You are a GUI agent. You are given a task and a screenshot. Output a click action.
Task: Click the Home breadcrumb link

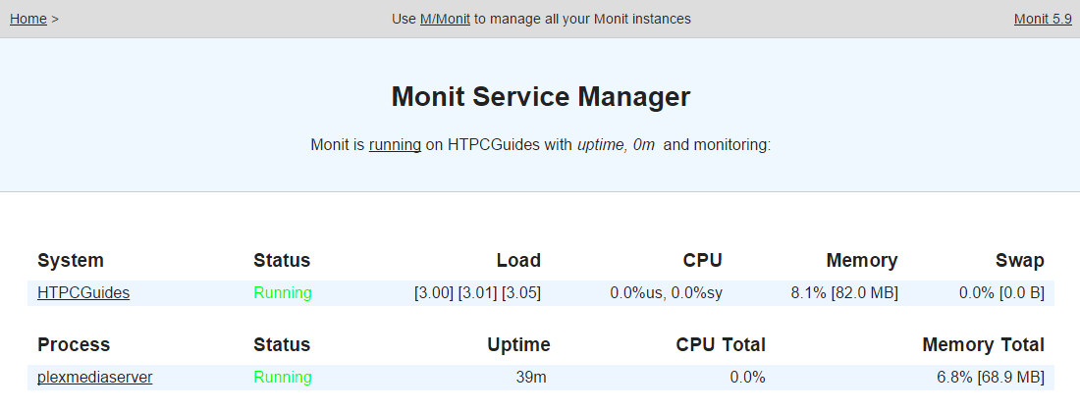[28, 19]
